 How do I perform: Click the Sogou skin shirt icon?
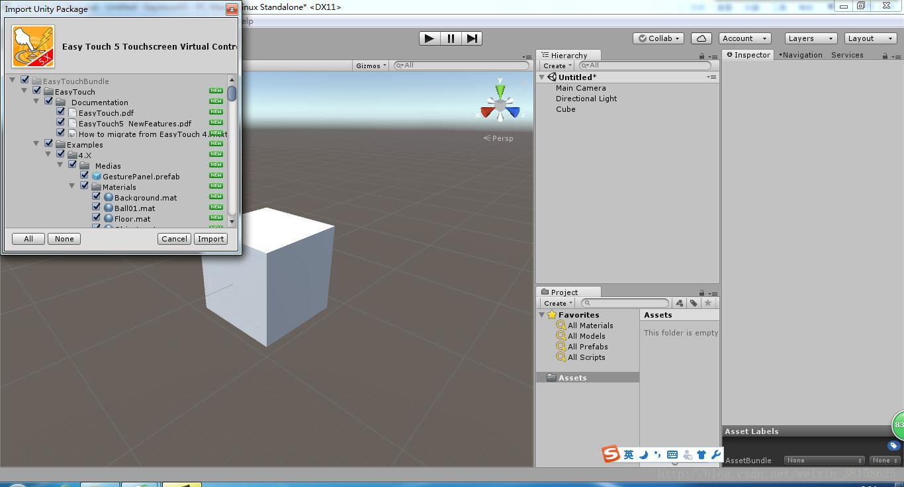(x=701, y=455)
